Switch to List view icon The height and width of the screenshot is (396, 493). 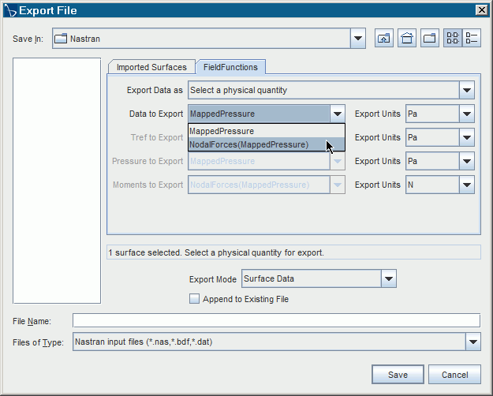pos(453,38)
